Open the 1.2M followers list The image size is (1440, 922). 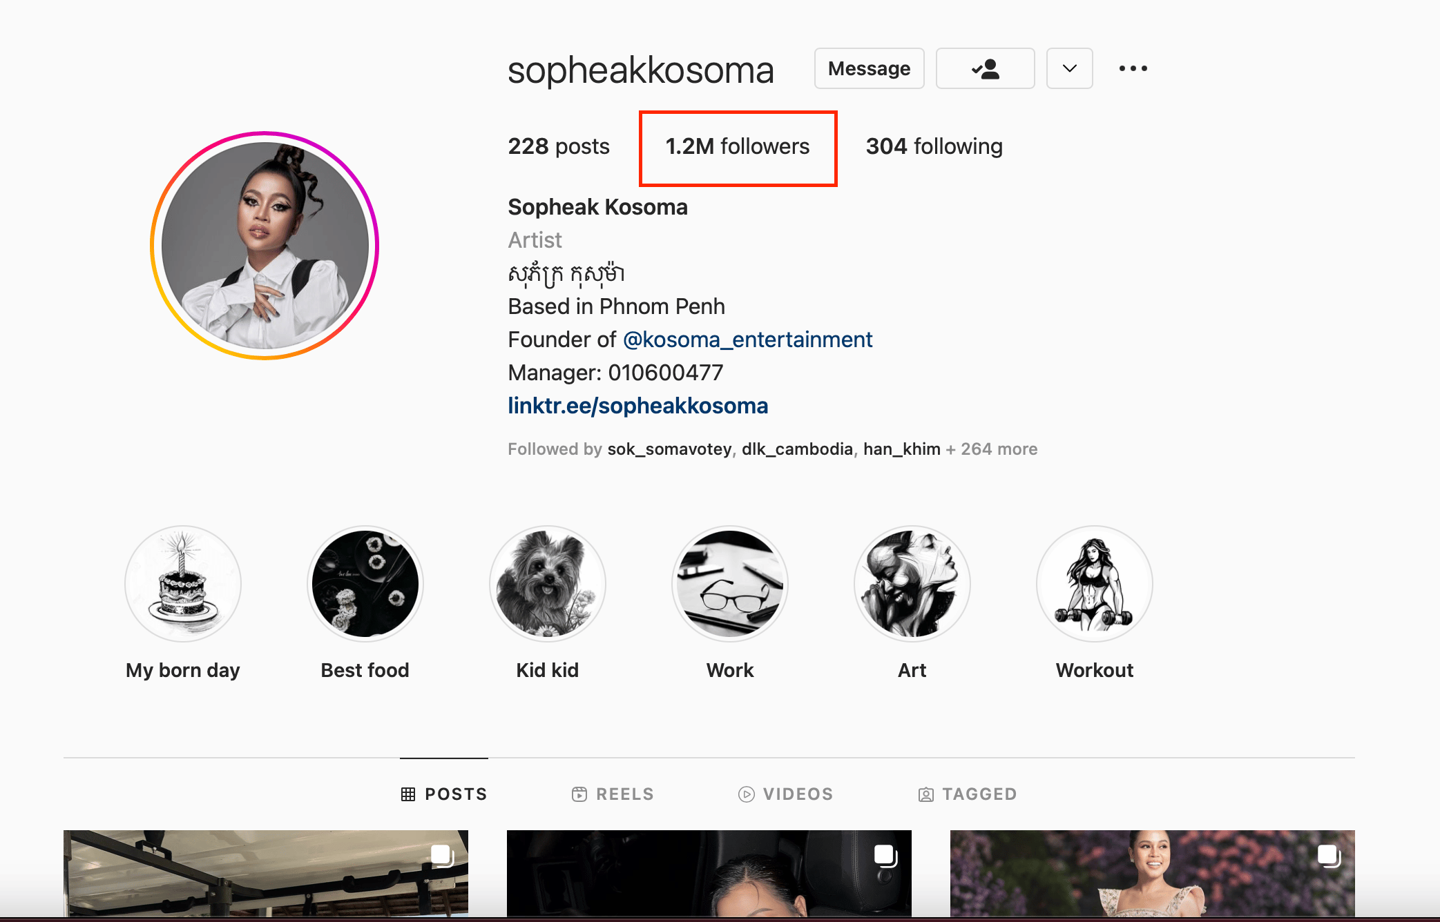tap(738, 147)
